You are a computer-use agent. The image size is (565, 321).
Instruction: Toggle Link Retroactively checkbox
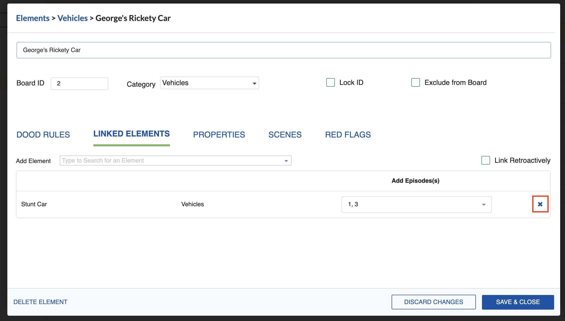[x=486, y=160]
